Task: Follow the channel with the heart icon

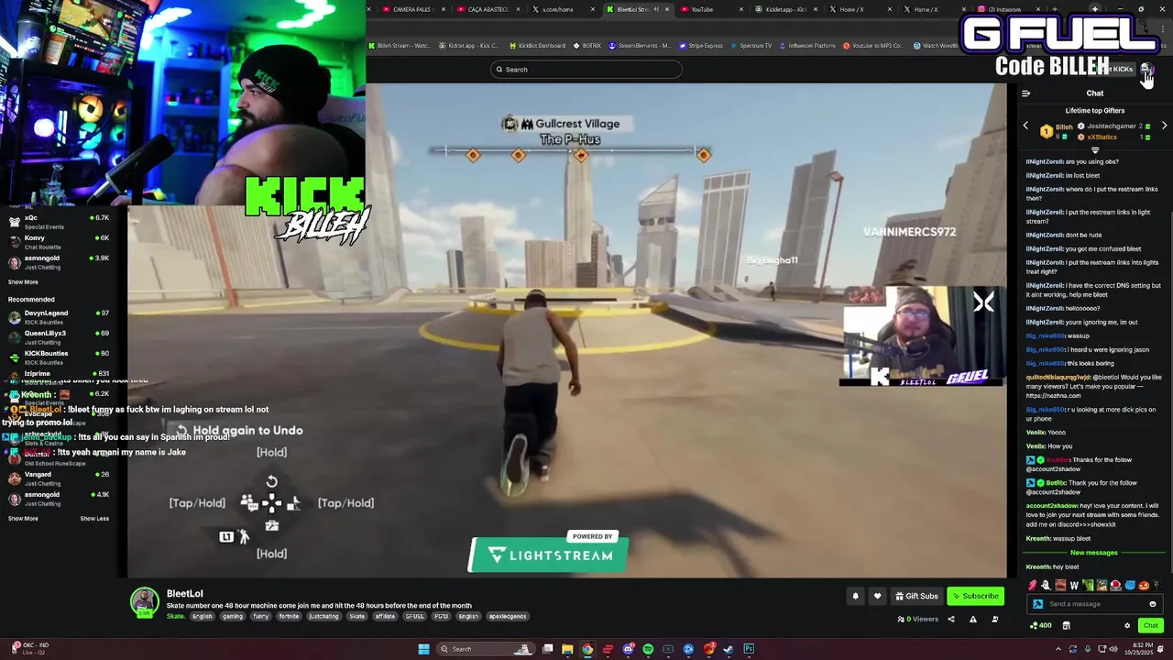Action: [877, 596]
